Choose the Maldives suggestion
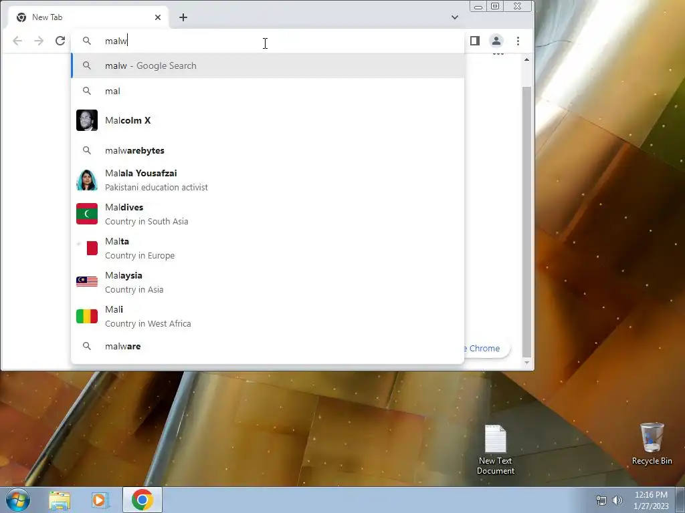This screenshot has width=685, height=513. pyautogui.click(x=268, y=214)
